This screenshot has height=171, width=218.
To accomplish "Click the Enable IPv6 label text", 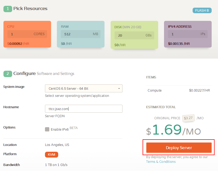I will pyautogui.click(x=60, y=129).
